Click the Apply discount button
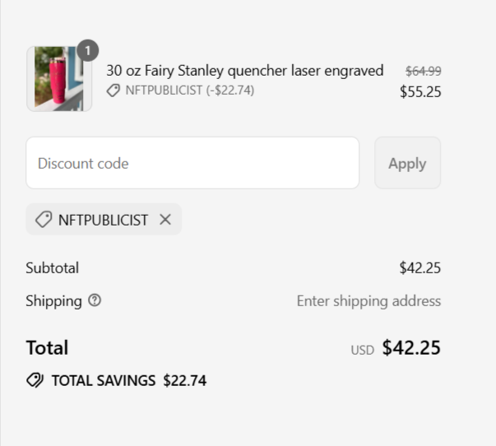This screenshot has width=496, height=446. [407, 163]
